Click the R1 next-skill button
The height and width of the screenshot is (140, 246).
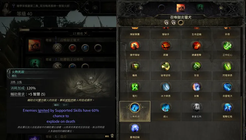pos(221,8)
